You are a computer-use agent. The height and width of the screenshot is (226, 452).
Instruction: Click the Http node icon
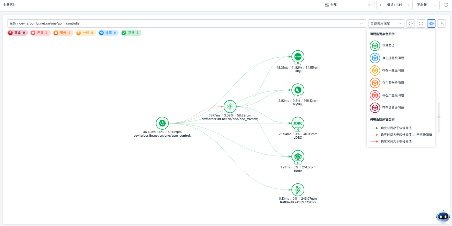coord(298,57)
